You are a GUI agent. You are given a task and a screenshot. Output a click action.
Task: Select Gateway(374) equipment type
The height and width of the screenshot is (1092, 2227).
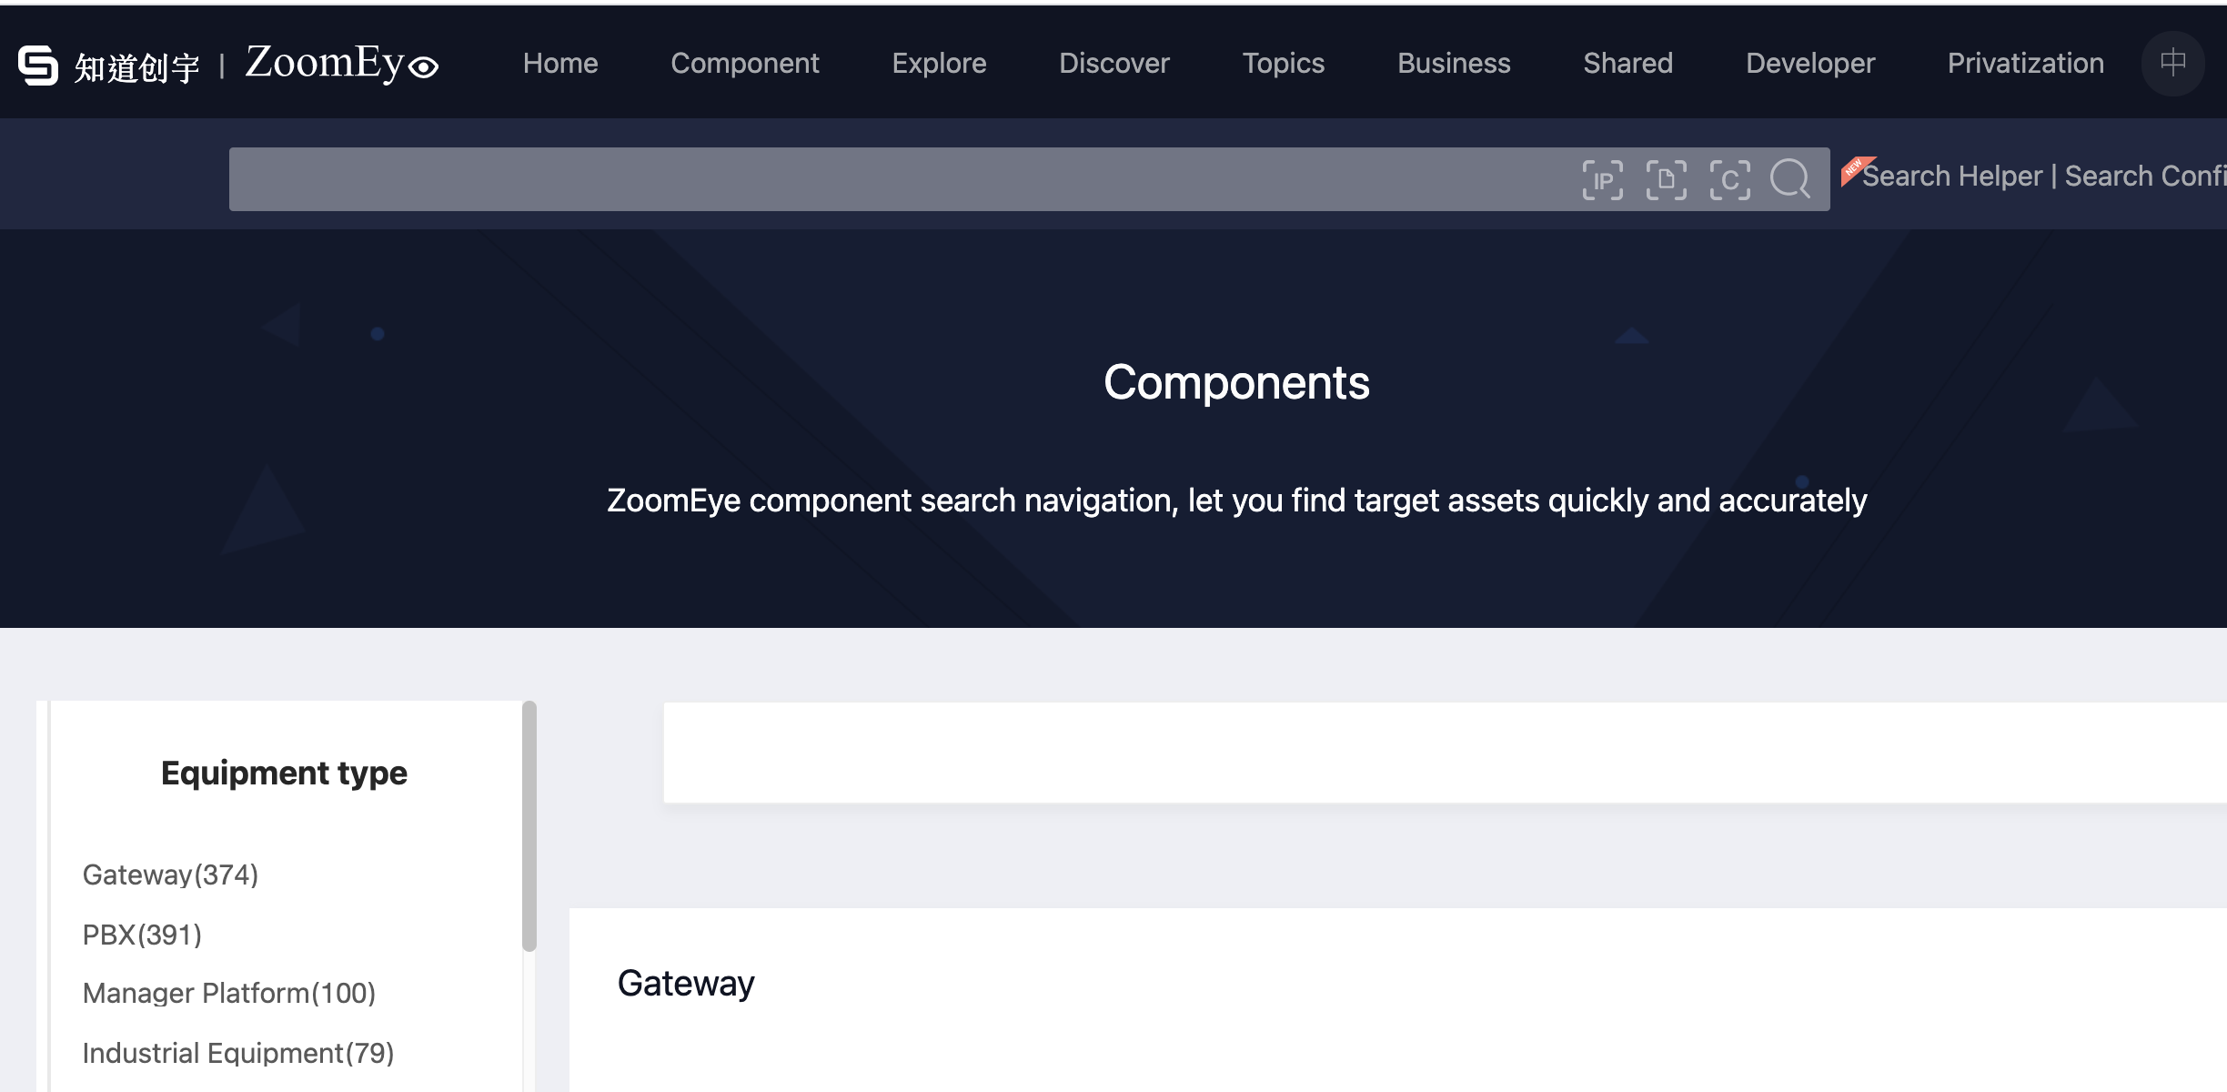click(x=170, y=875)
